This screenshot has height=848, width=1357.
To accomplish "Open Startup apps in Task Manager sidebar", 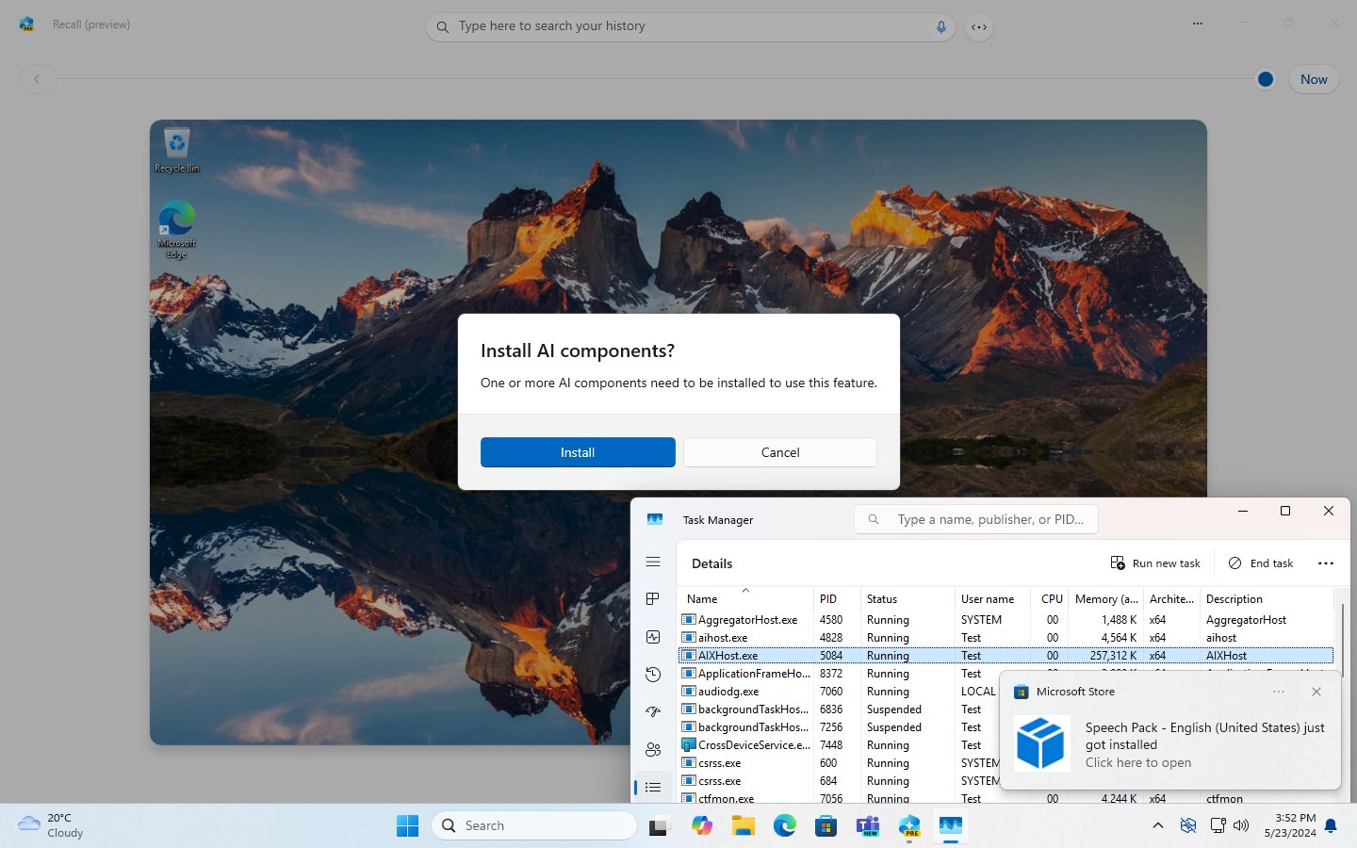I will coord(653,712).
